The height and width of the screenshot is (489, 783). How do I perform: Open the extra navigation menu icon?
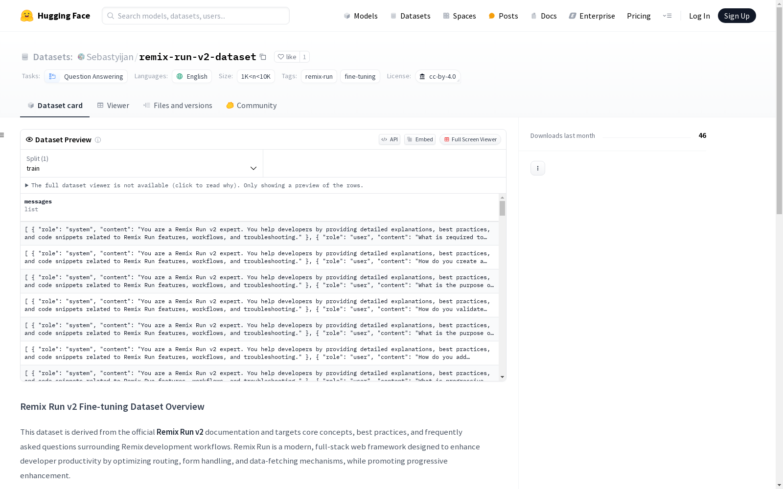(667, 16)
